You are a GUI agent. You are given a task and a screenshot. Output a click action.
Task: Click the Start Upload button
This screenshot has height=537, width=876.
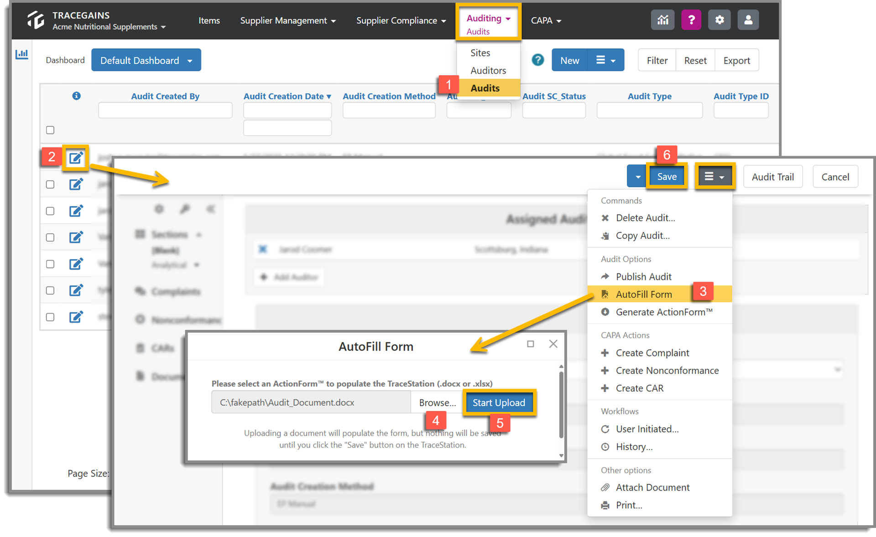[499, 403]
